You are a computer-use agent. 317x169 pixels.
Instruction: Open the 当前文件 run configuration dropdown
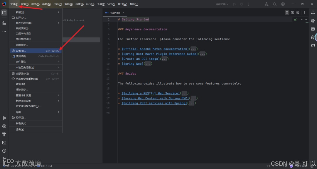click(222, 4)
